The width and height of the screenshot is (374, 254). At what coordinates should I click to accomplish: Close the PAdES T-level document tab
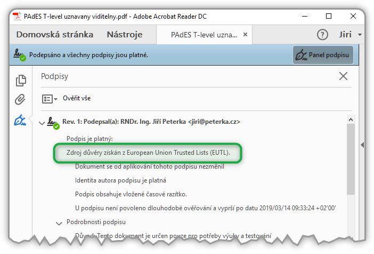coord(245,35)
